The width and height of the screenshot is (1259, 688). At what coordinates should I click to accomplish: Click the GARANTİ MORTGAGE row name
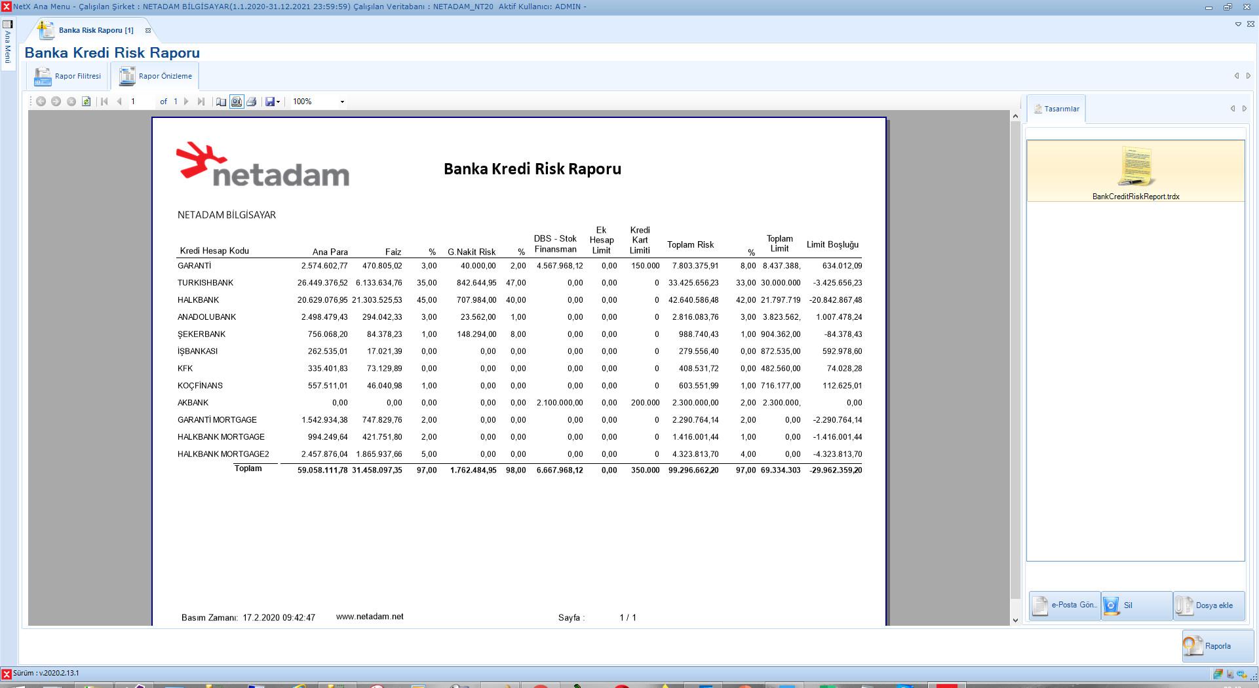(x=217, y=420)
